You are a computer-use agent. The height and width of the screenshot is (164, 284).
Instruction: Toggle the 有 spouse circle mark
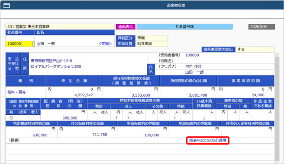pos(11,118)
